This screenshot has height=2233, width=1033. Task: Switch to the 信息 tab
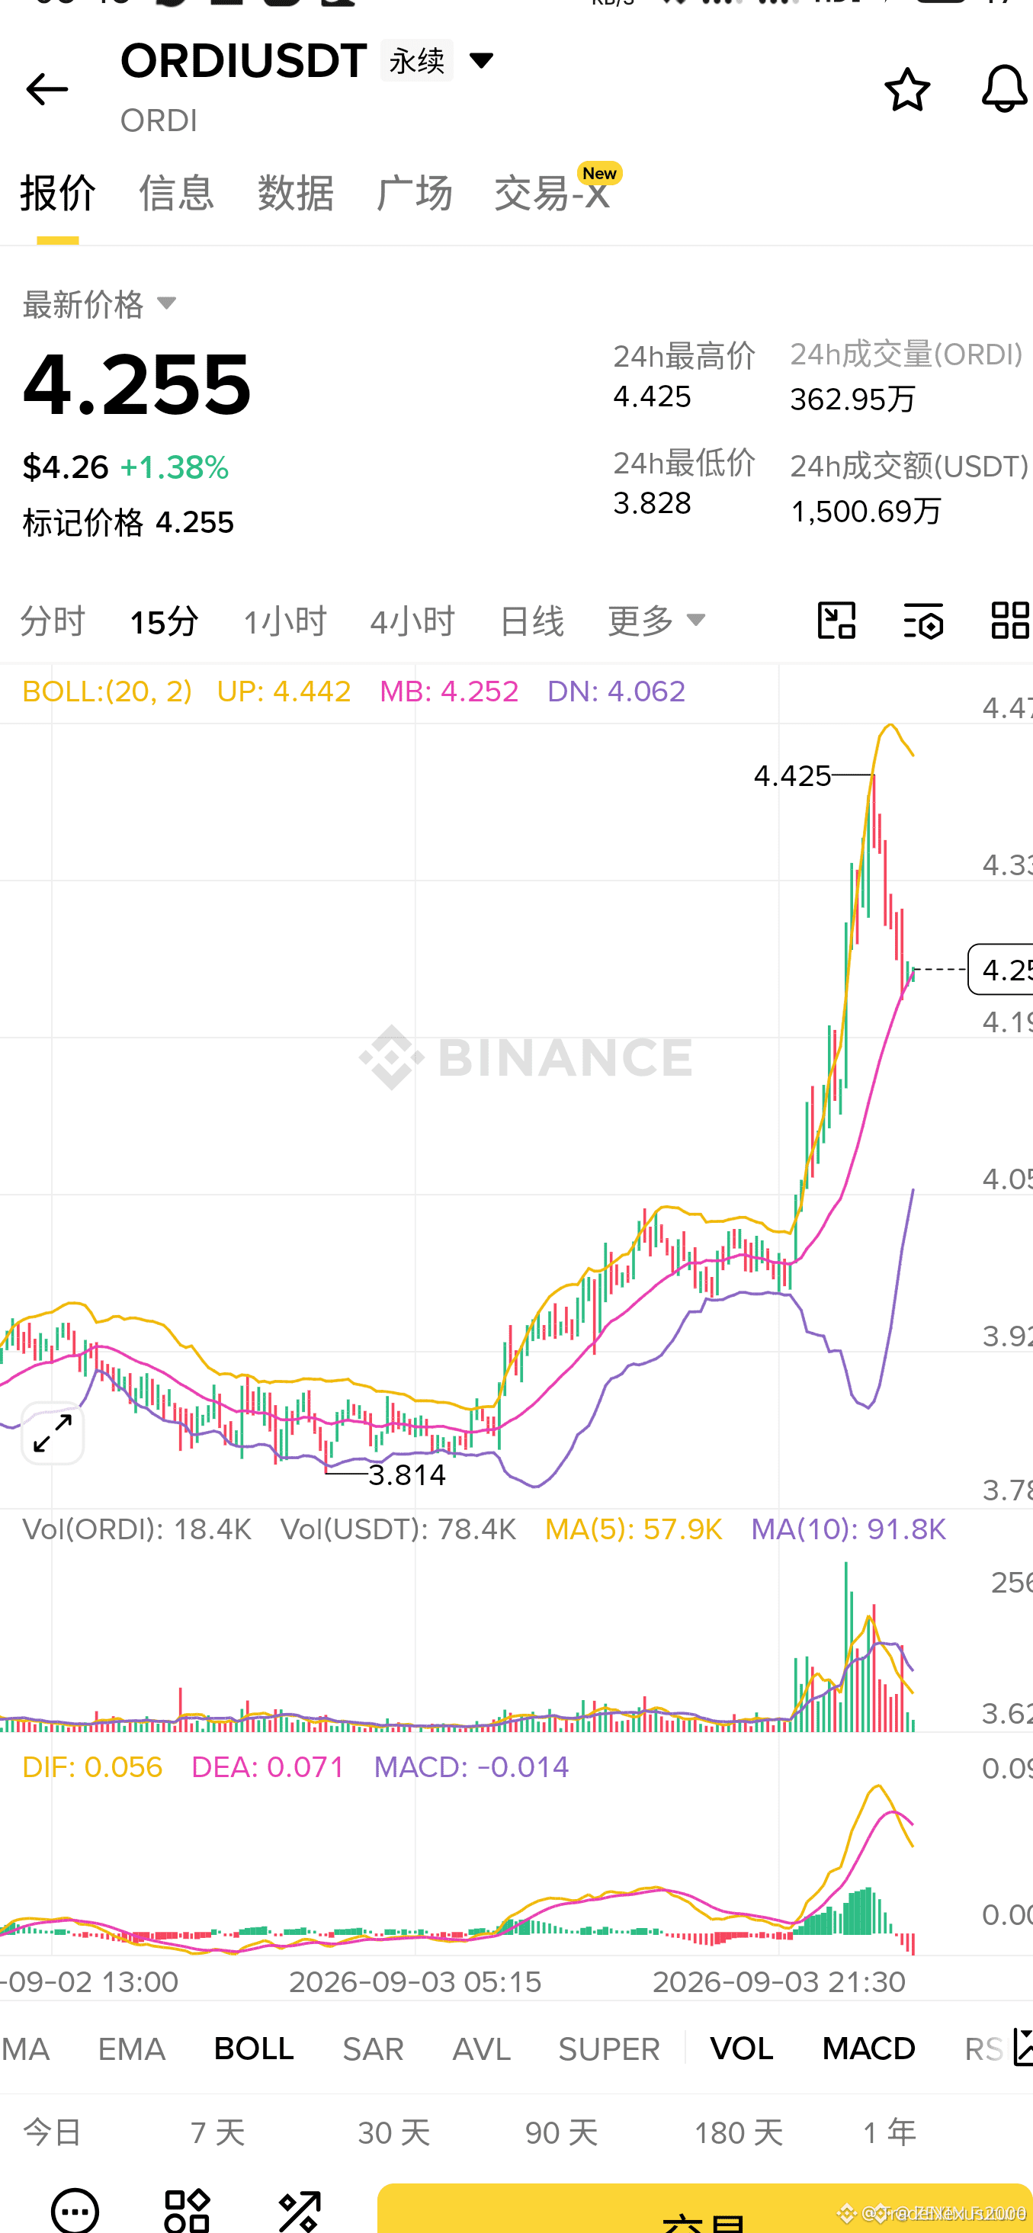tap(176, 192)
